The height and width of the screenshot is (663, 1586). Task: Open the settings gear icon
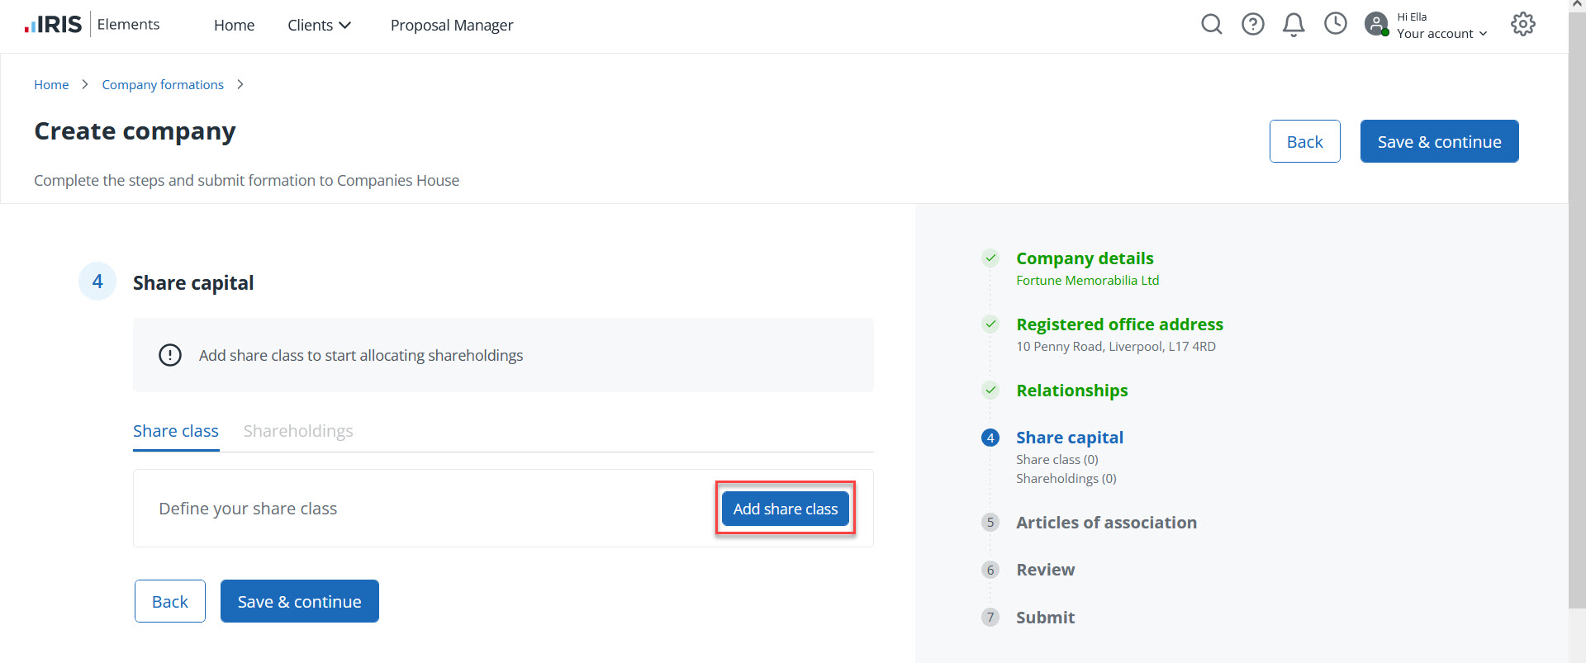click(1522, 25)
